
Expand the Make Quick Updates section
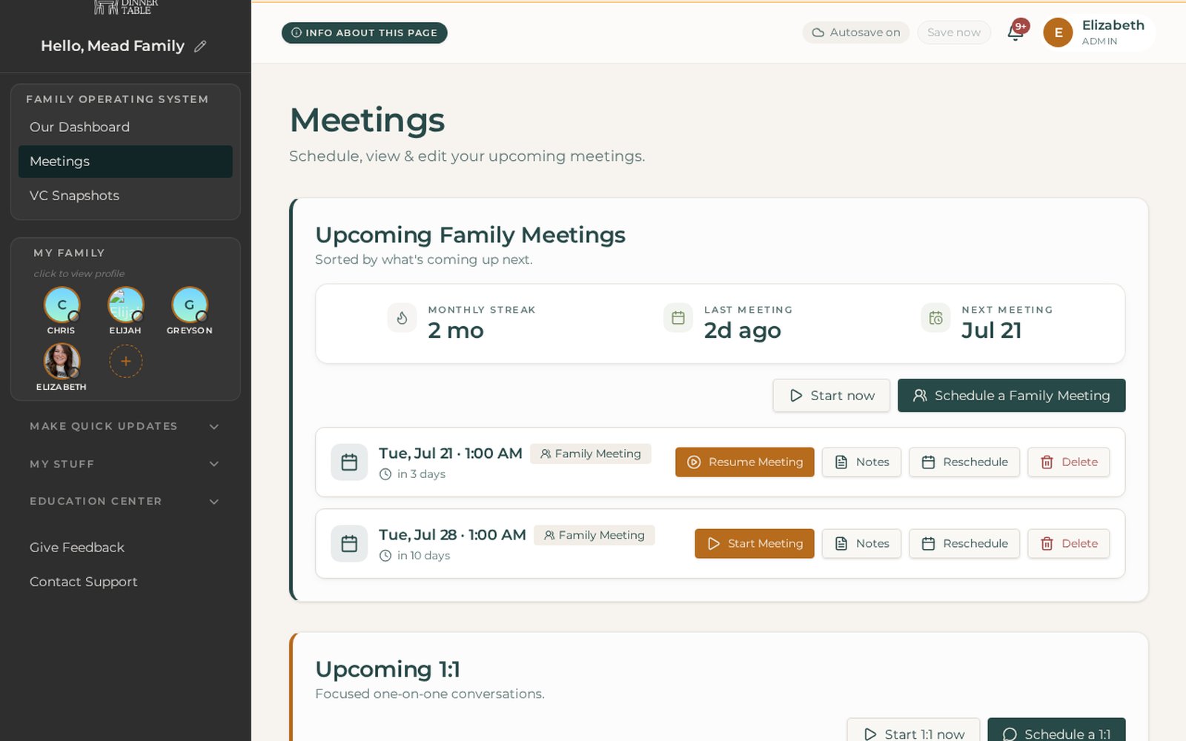pyautogui.click(x=125, y=426)
